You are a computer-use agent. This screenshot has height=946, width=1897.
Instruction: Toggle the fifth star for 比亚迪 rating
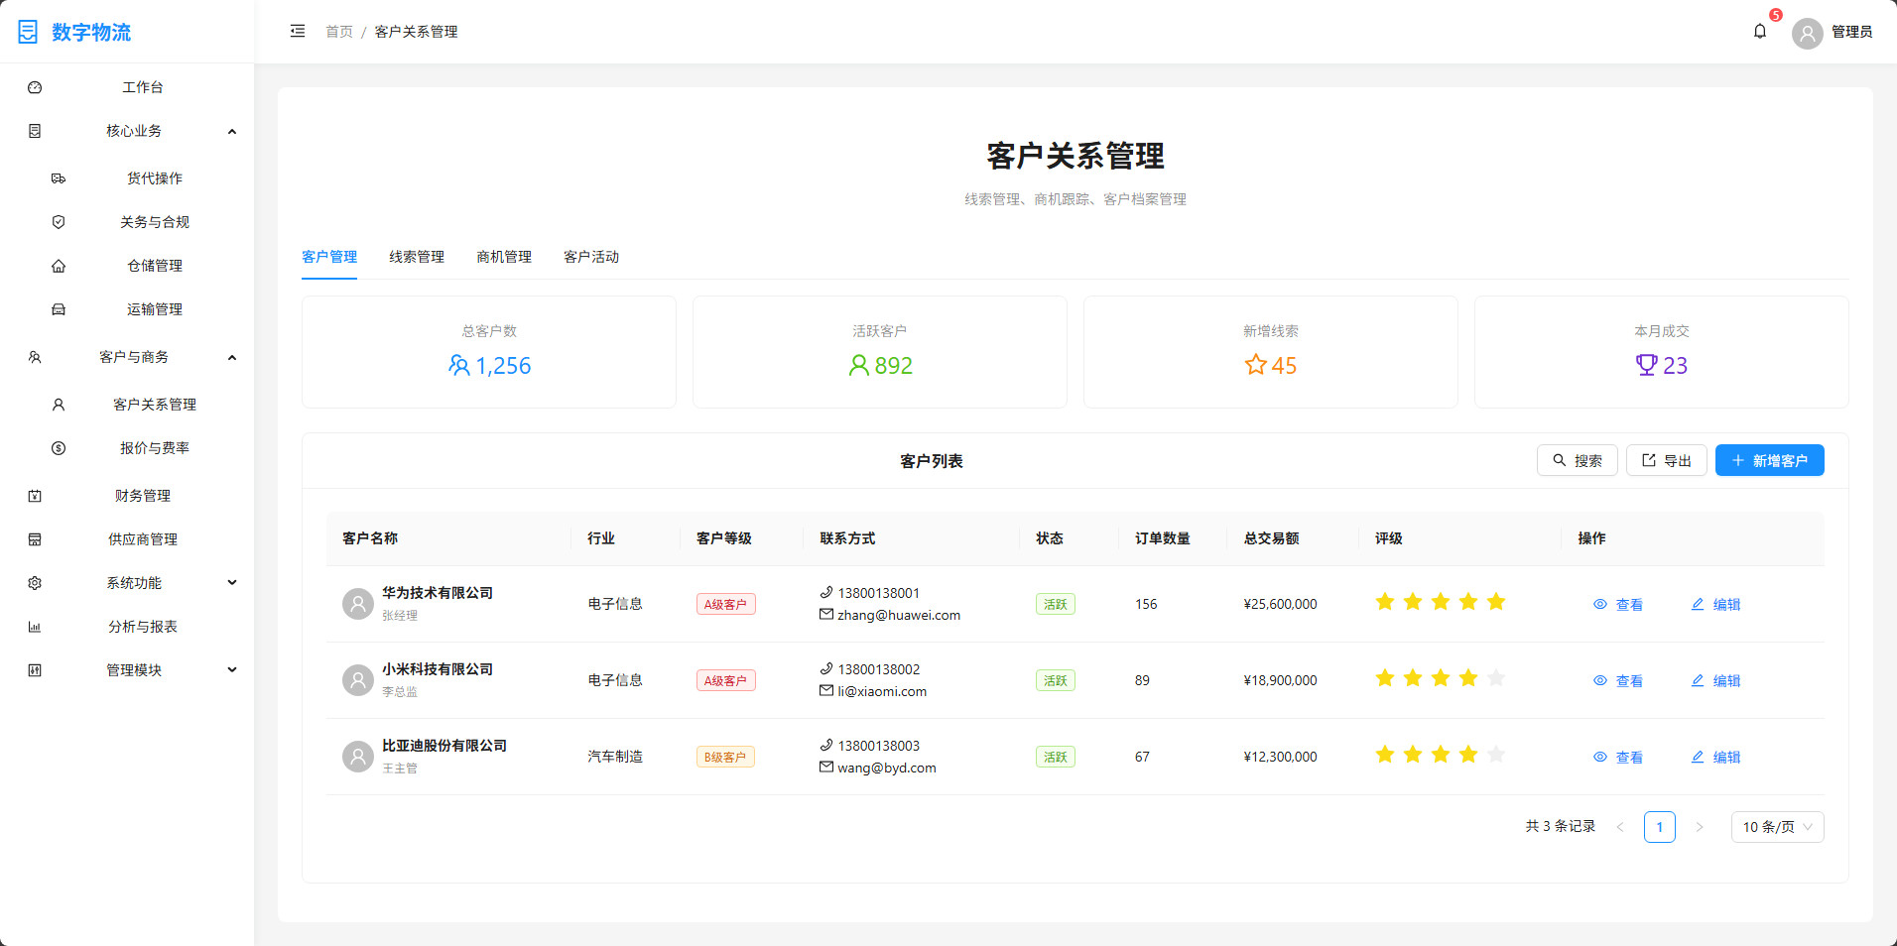click(1496, 754)
